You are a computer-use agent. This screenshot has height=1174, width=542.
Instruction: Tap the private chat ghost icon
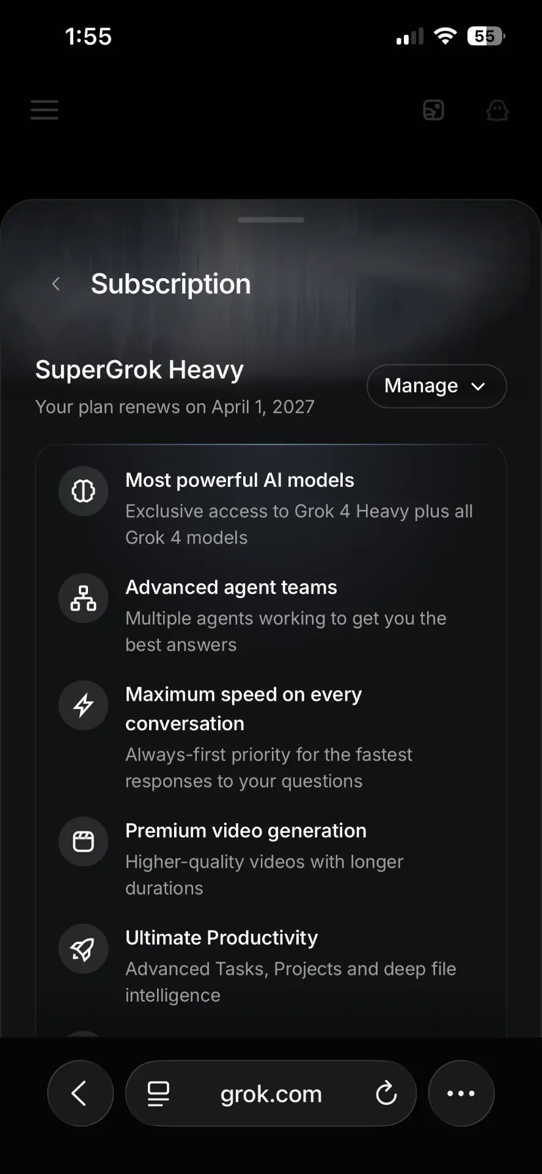click(497, 111)
